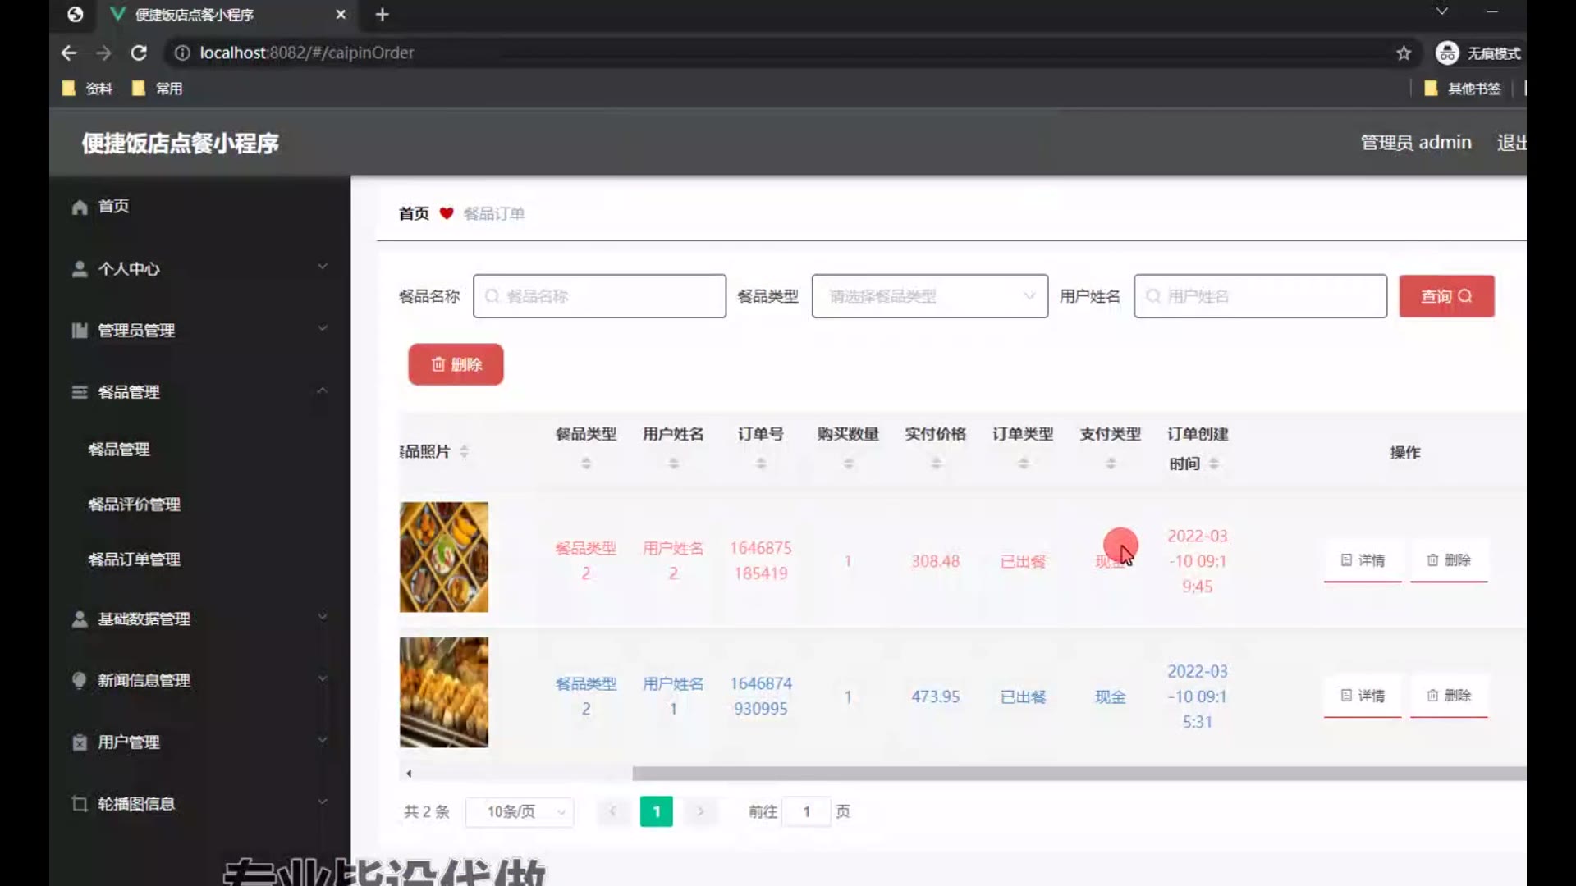Open the 10条/页 page size dropdown
This screenshot has width=1576, height=886.
point(520,811)
